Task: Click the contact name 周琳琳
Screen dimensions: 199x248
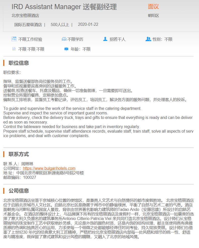Action: [x=27, y=164]
